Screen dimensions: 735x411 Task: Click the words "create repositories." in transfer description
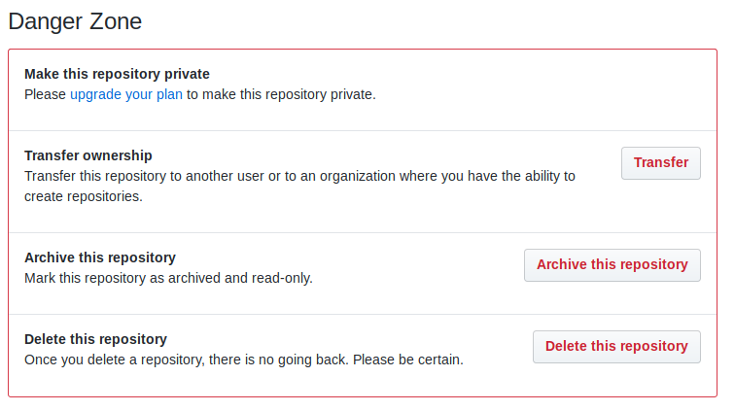(x=84, y=196)
